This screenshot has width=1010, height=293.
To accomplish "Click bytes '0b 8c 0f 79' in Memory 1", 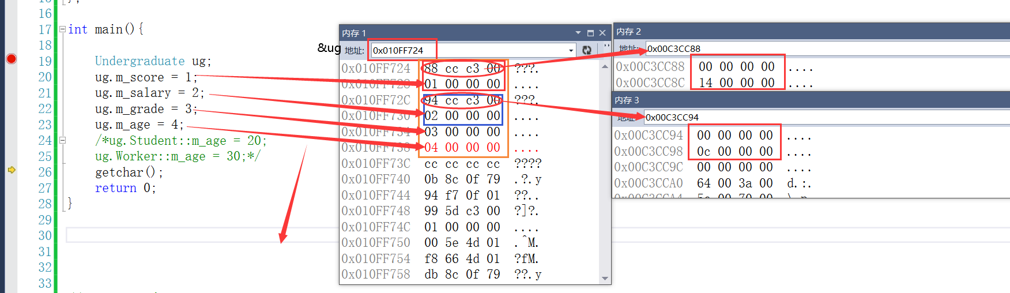I will click(462, 179).
